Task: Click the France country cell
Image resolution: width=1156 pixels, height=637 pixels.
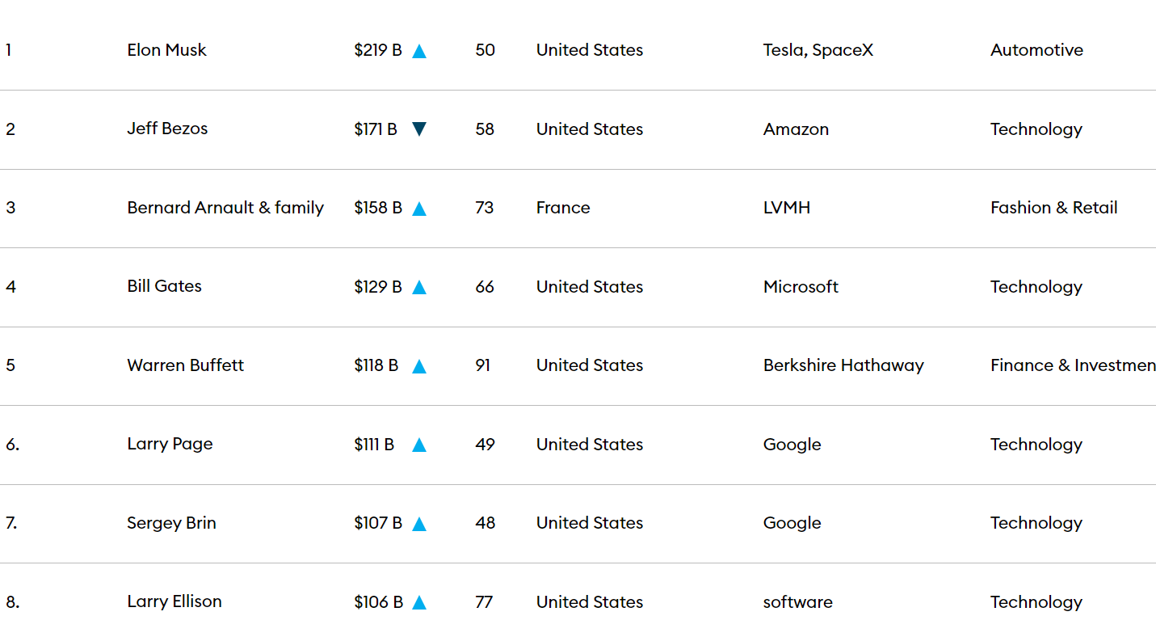Action: [x=563, y=208]
